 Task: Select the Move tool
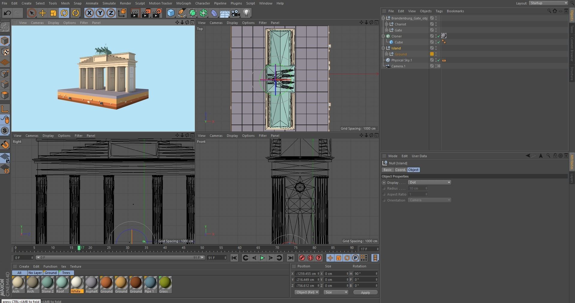pos(43,13)
